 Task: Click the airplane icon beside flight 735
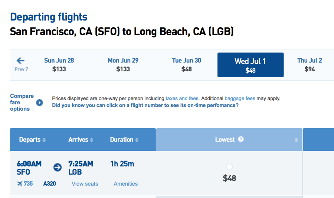(x=19, y=184)
